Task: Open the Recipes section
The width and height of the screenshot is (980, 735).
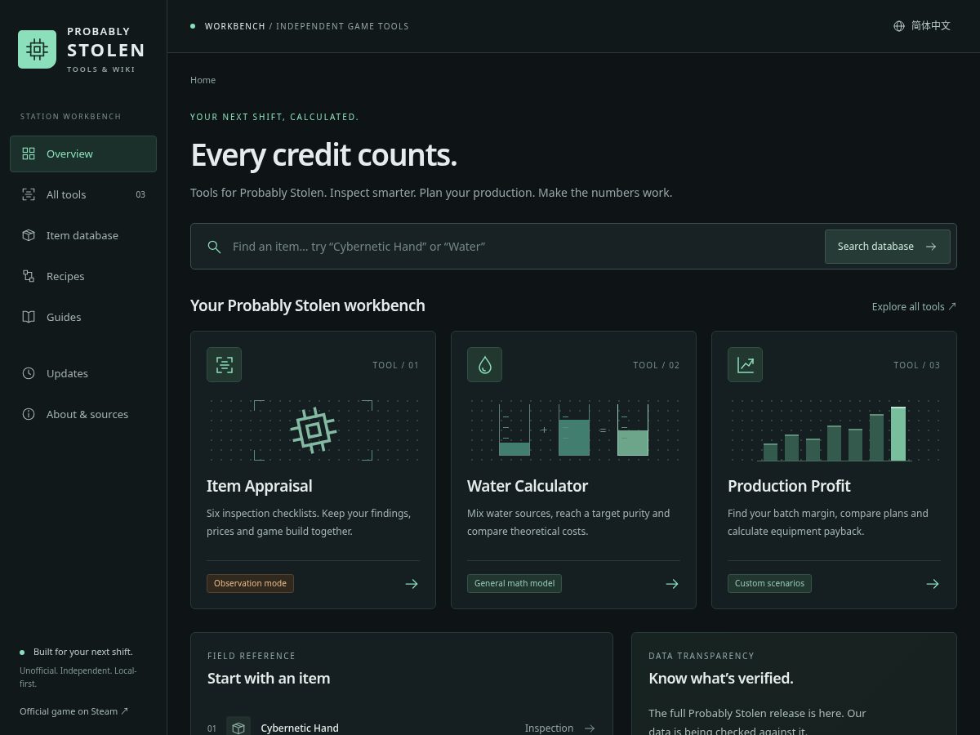Action: pos(83,276)
